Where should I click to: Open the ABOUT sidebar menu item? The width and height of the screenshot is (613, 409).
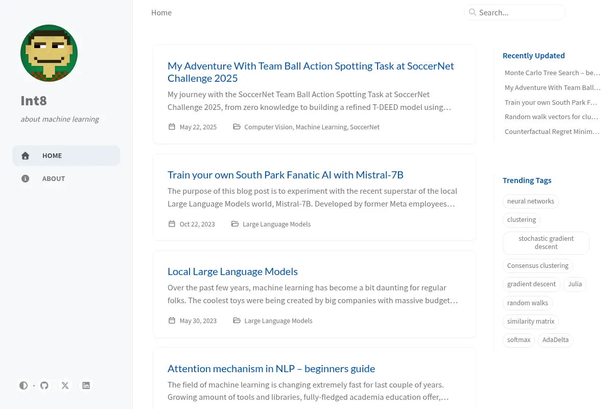tap(66, 178)
